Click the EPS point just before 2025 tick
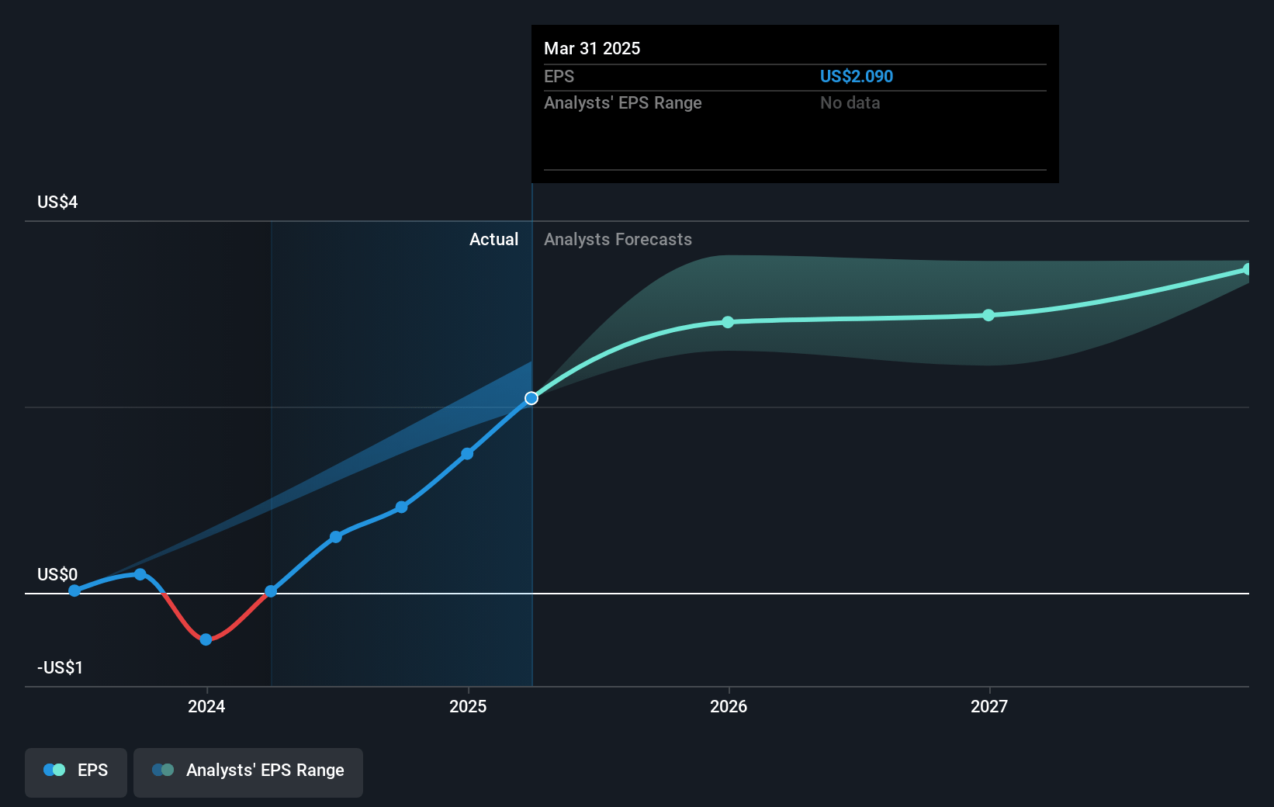This screenshot has height=807, width=1274. point(467,454)
